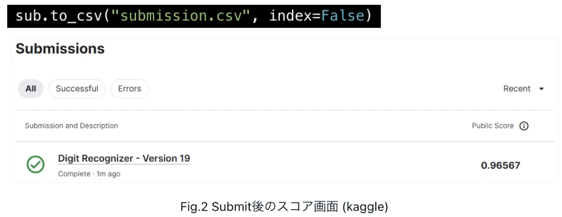Filter by Successful submissions
Viewport: 562px width, 217px height.
tap(77, 89)
